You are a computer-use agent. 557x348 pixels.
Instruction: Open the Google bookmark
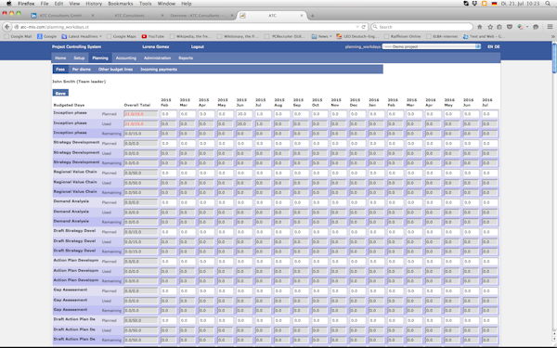[x=47, y=36]
